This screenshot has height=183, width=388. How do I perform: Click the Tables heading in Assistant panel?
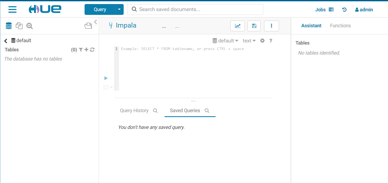click(x=303, y=43)
